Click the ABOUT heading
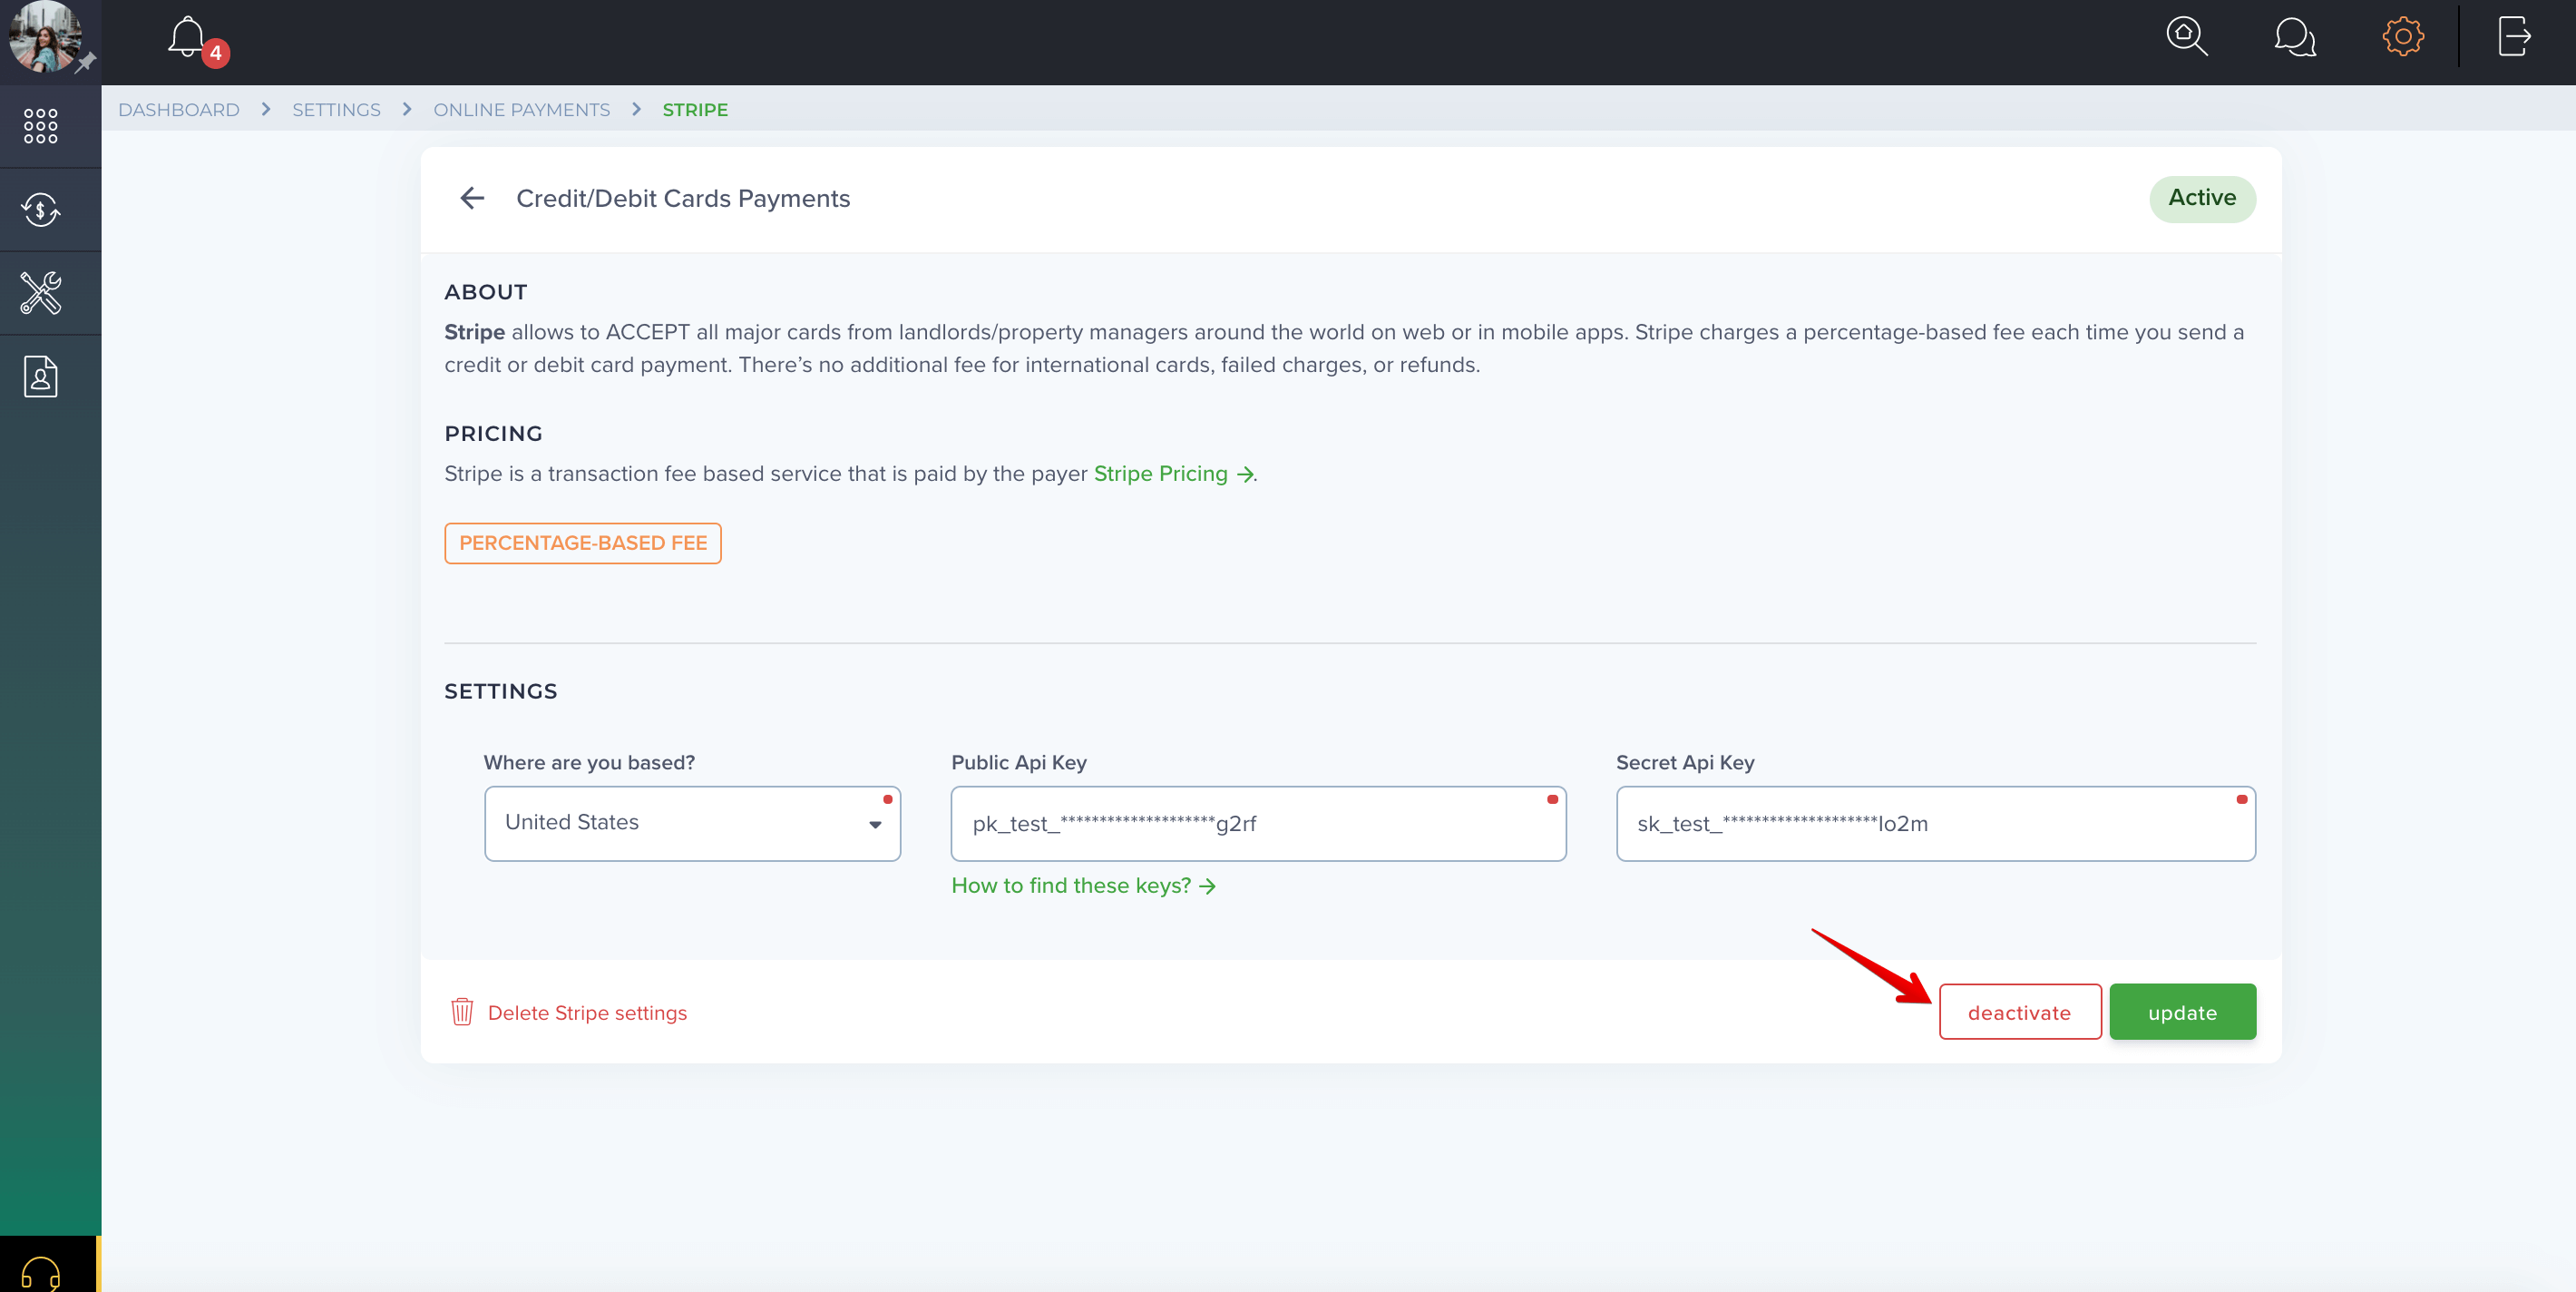This screenshot has height=1292, width=2576. click(486, 292)
